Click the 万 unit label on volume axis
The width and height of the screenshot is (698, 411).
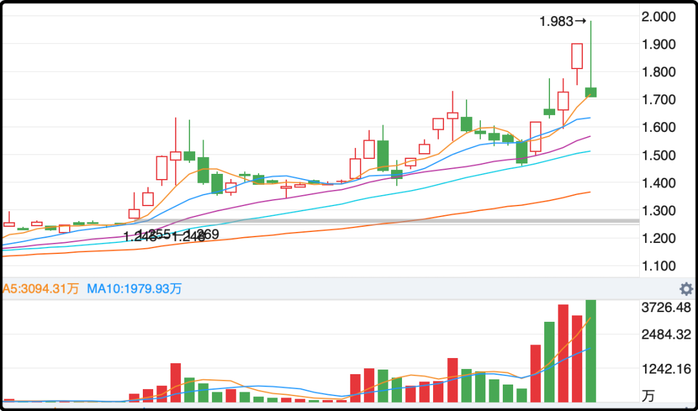pyautogui.click(x=648, y=394)
